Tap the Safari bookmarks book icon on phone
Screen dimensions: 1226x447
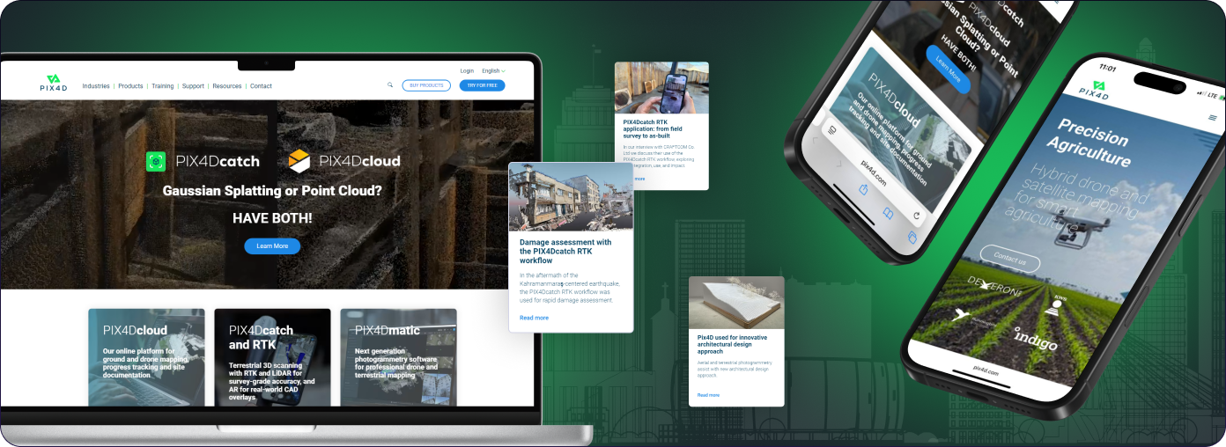pyautogui.click(x=888, y=213)
